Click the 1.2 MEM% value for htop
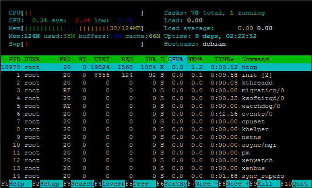The width and height of the screenshot is (312, 188). point(197,67)
